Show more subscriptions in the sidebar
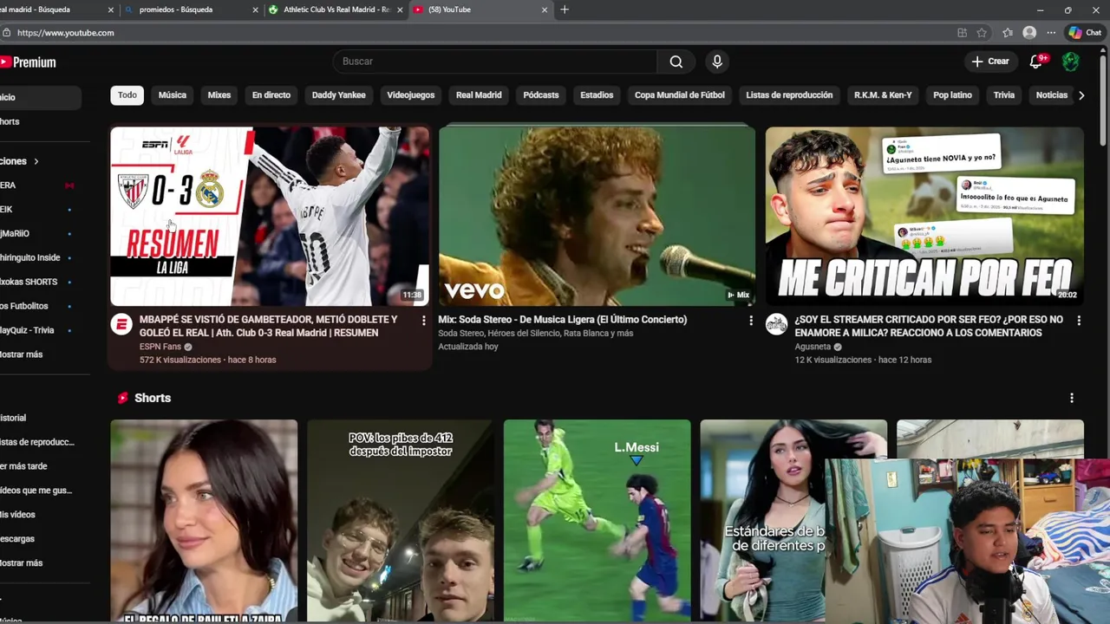Screen dimensions: 1110x624 coord(23,354)
